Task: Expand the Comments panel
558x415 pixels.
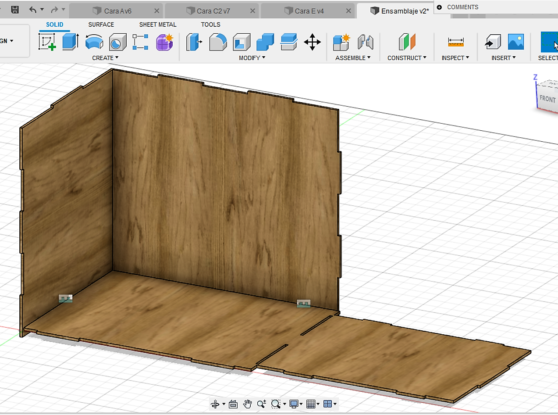Action: (439, 7)
